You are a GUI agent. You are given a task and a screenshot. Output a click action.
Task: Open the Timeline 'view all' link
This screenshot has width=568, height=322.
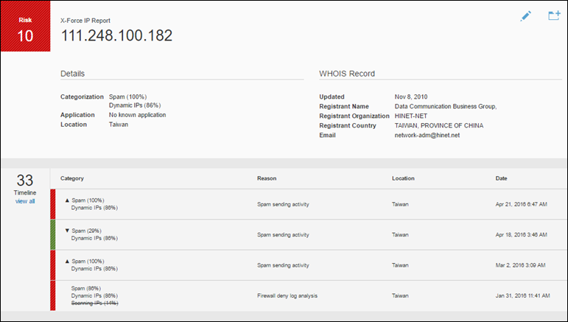(25, 201)
